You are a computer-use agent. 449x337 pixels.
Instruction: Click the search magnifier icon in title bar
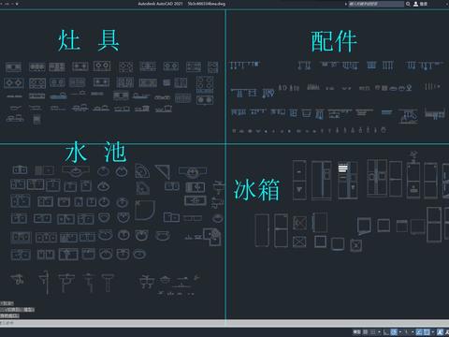[x=408, y=4]
